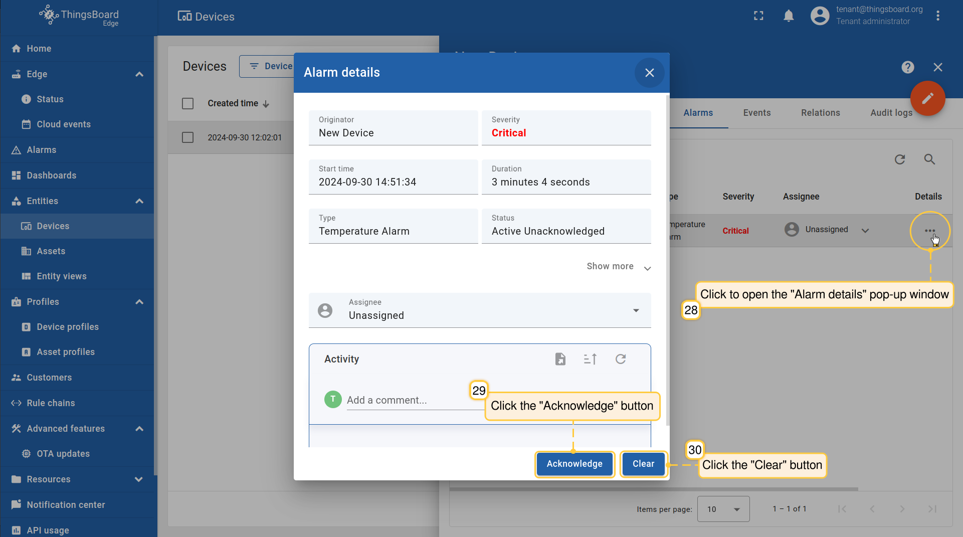Toggle fullscreen mode icon

click(758, 16)
